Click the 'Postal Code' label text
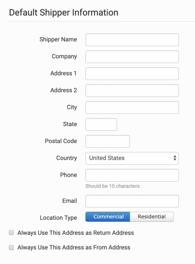The height and width of the screenshot is (264, 195). point(61,141)
